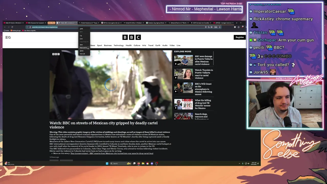Open 'Search dogs, rescuers' video thumbnail
Screen dimensions: 327x184
[183, 116]
